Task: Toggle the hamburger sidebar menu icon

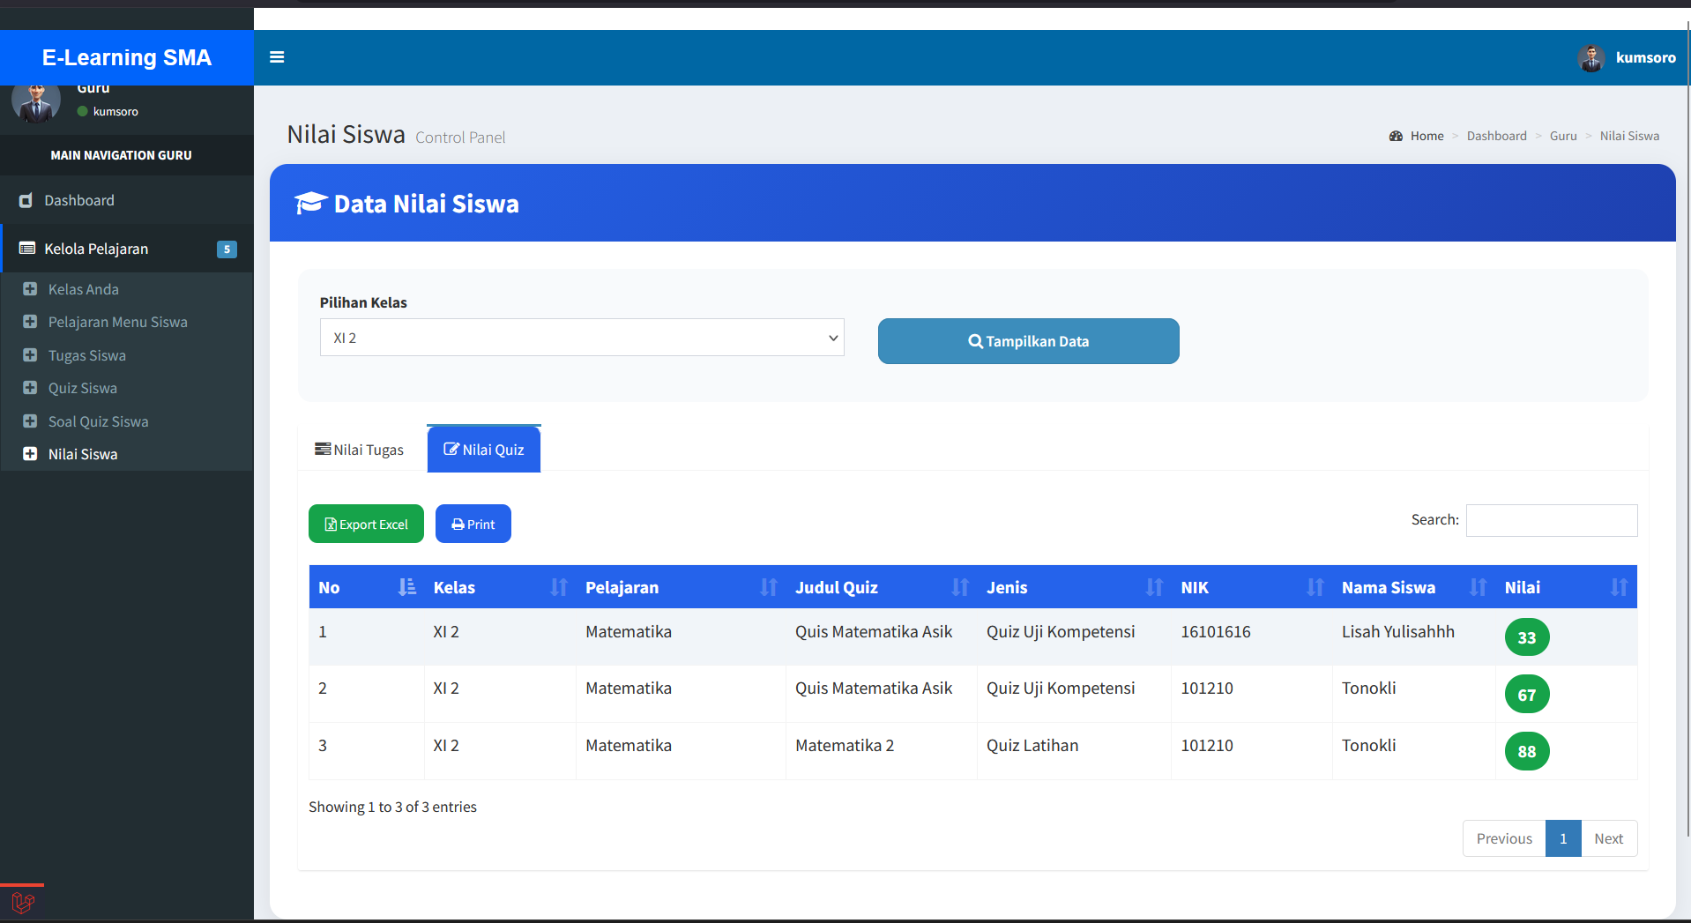Action: (277, 57)
